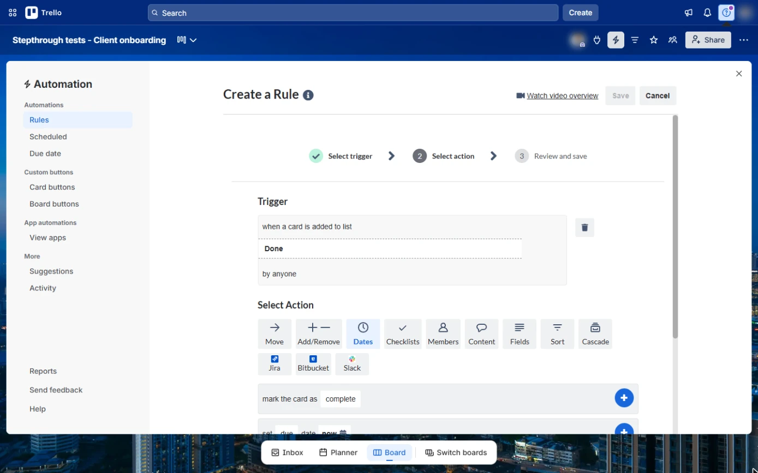The image size is (758, 473).
Task: Select the Content action category
Action: click(482, 334)
